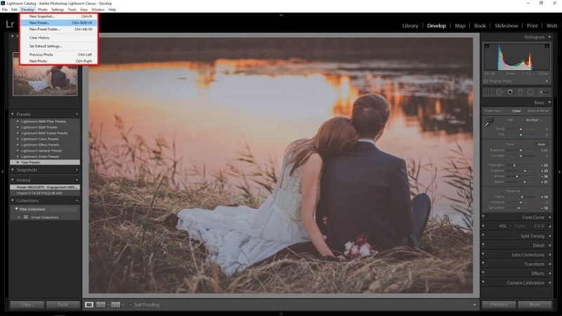Toggle the Transform panel switch
The height and width of the screenshot is (316, 562).
(x=483, y=264)
